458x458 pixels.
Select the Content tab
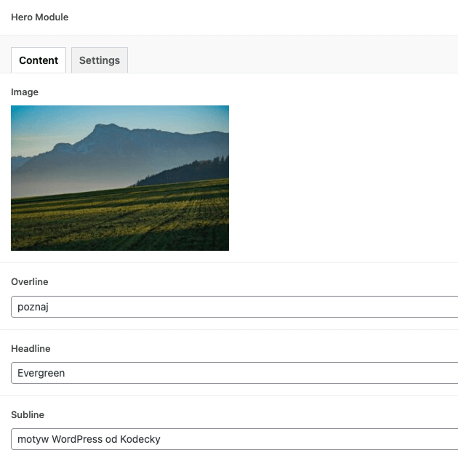(39, 60)
